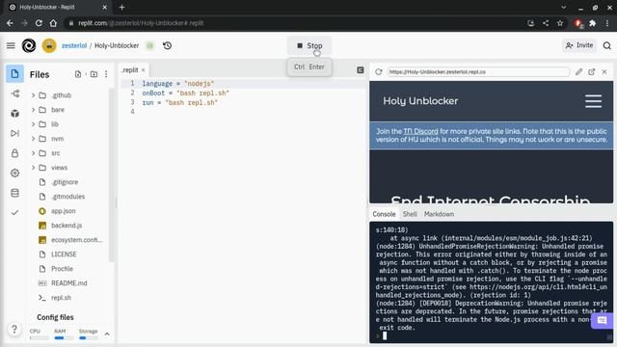Click the webview URL field
This screenshot has width=617, height=347.
(478, 72)
